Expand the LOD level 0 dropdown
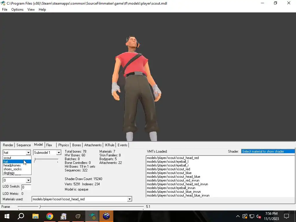This screenshot has height=222, width=296. (x=28, y=180)
